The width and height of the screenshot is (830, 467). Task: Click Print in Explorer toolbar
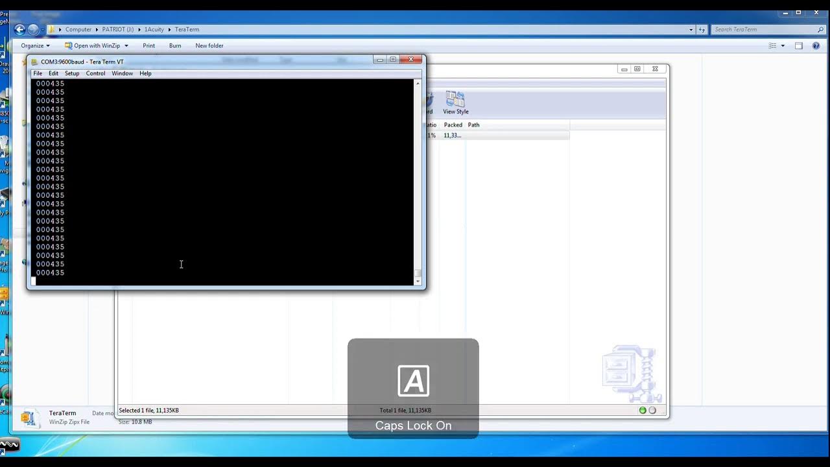[148, 45]
